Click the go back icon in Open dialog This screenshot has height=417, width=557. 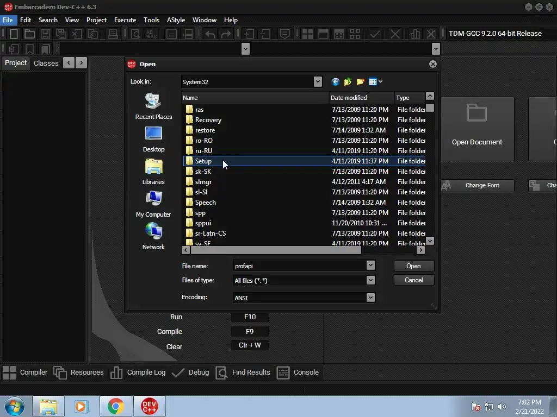(335, 82)
